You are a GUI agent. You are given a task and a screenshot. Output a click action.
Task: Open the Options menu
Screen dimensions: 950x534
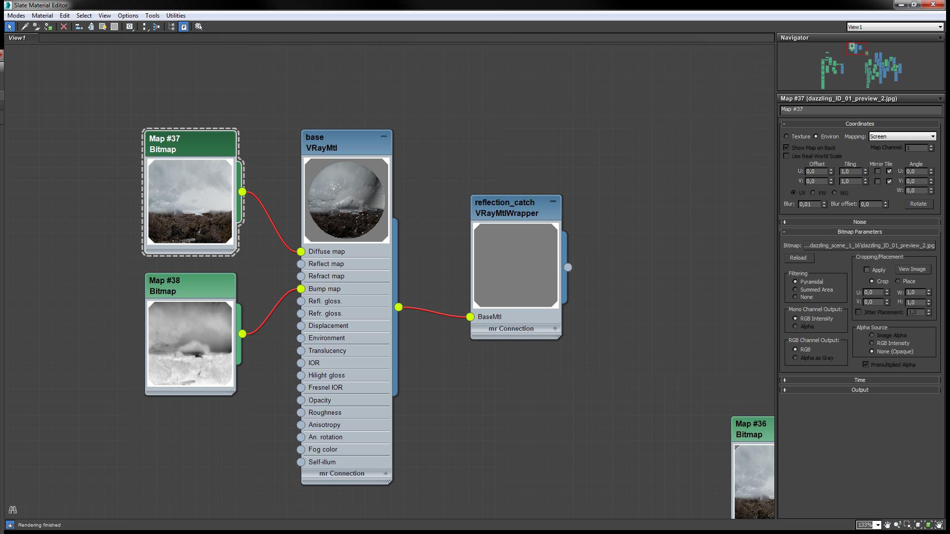128,16
